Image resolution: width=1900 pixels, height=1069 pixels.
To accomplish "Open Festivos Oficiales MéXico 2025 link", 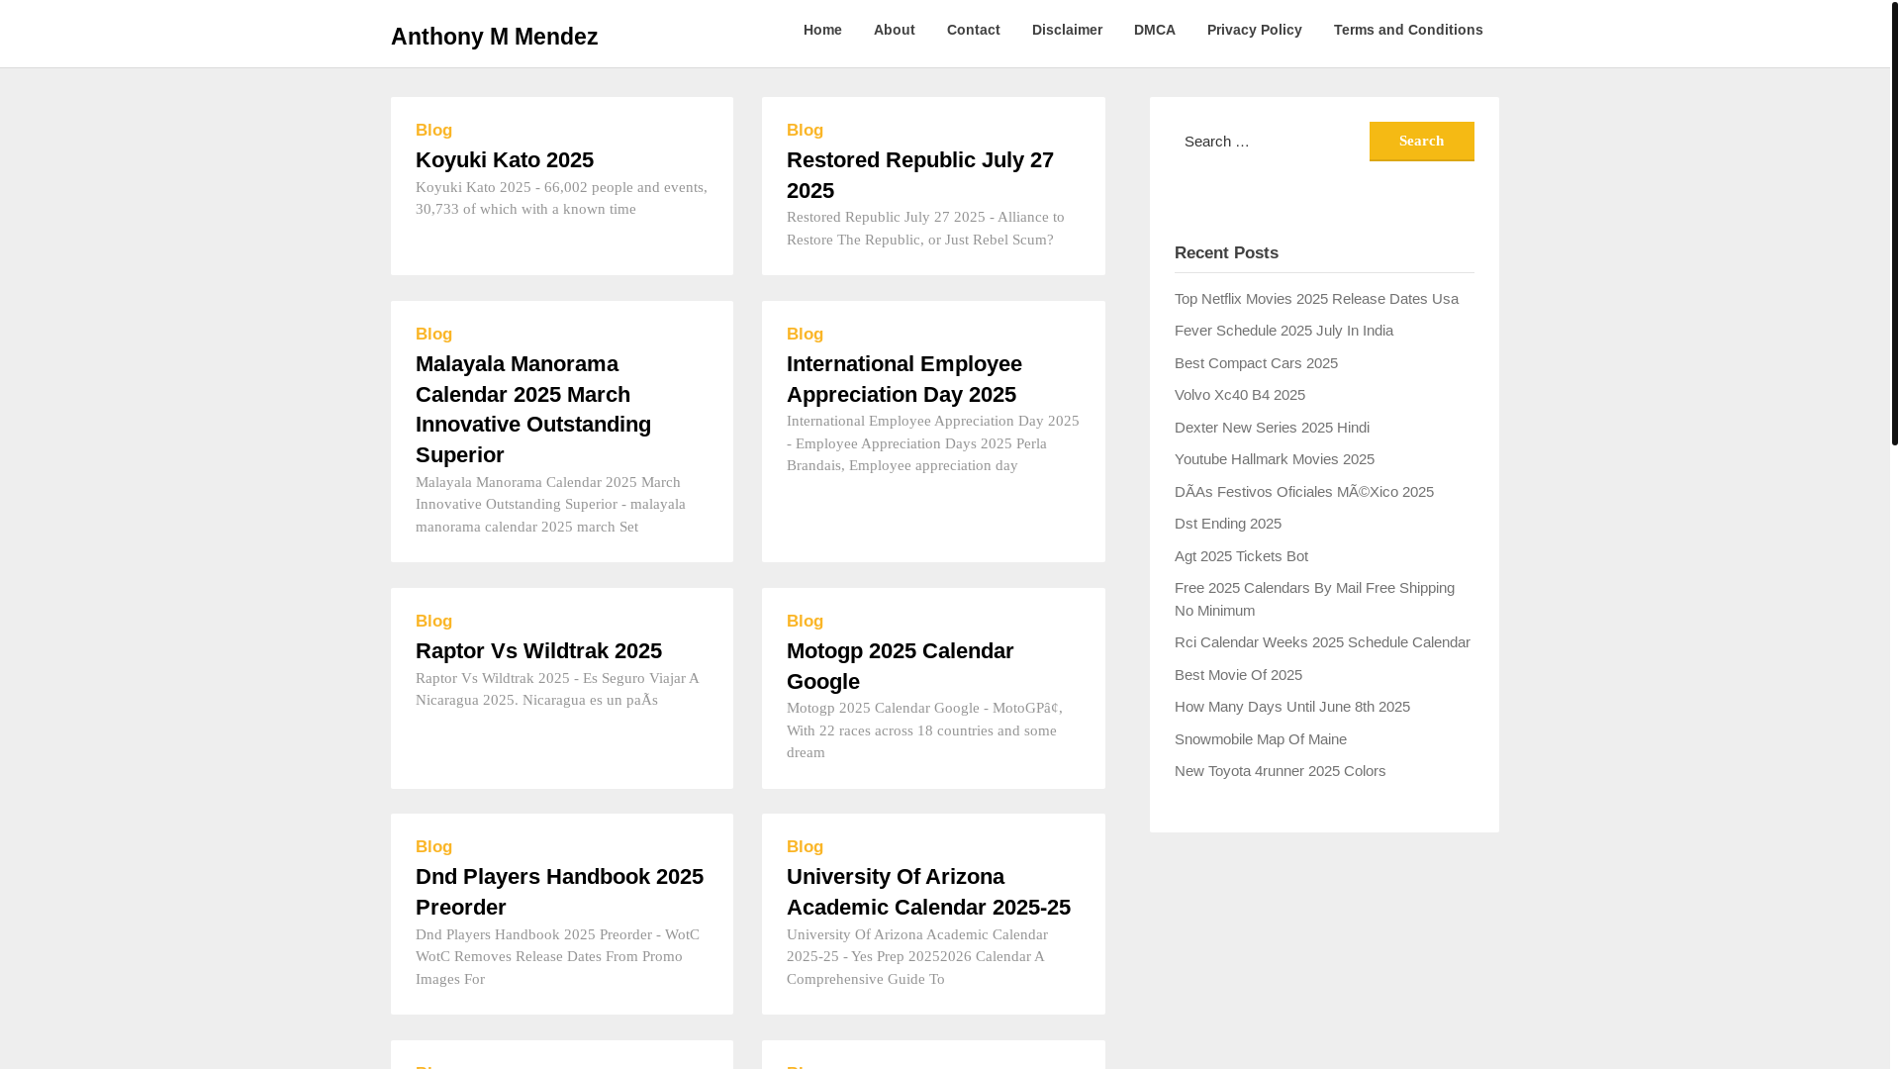I will 1303,492.
